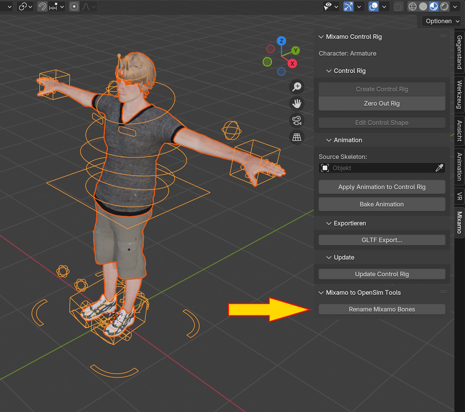The image size is (465, 412).
Task: Toggle proportional editing button
Action: point(74,7)
